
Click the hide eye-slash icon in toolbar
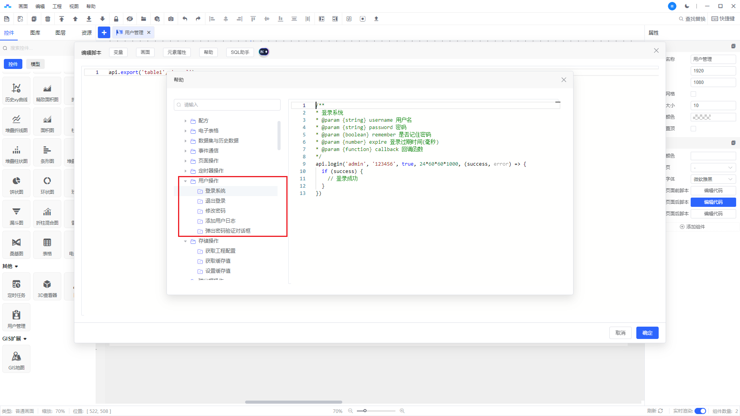[129, 19]
